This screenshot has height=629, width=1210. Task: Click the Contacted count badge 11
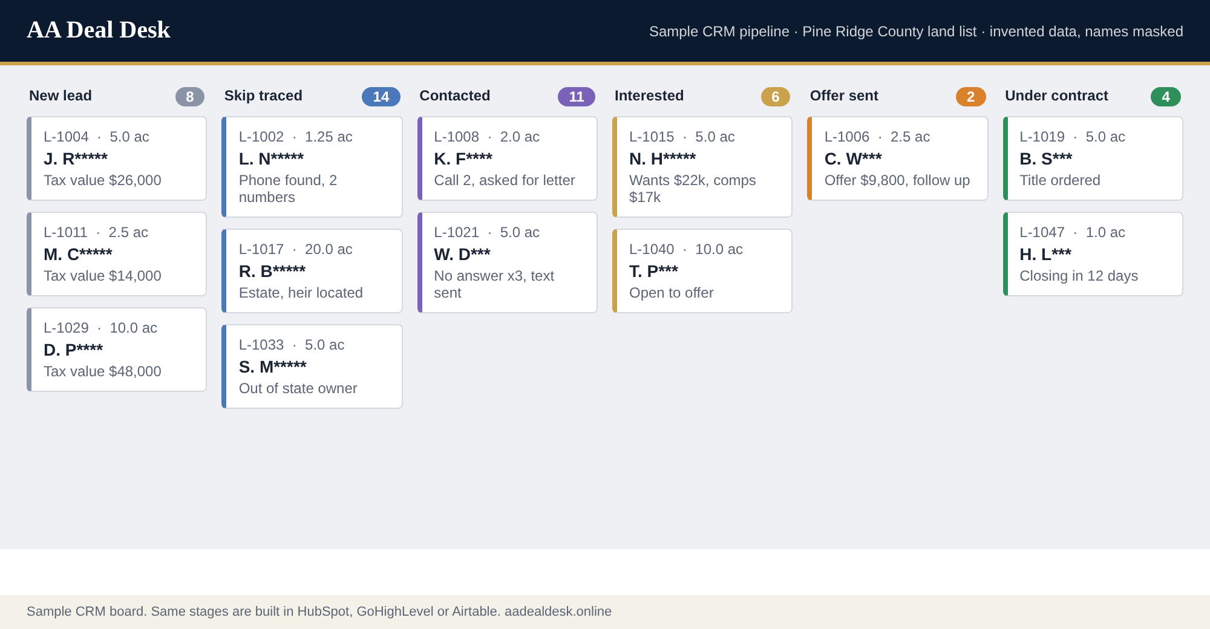577,97
